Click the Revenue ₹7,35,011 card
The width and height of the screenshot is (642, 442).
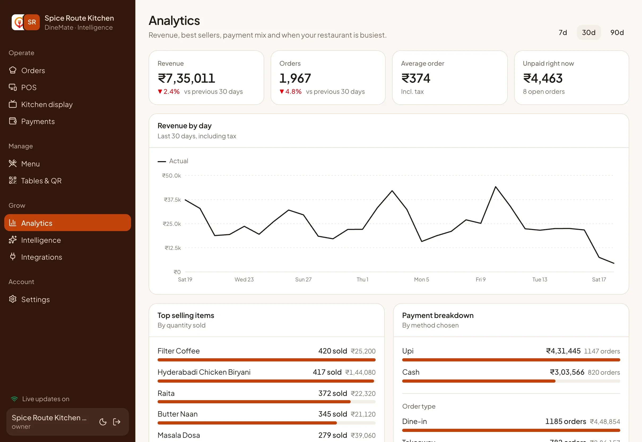pyautogui.click(x=206, y=78)
